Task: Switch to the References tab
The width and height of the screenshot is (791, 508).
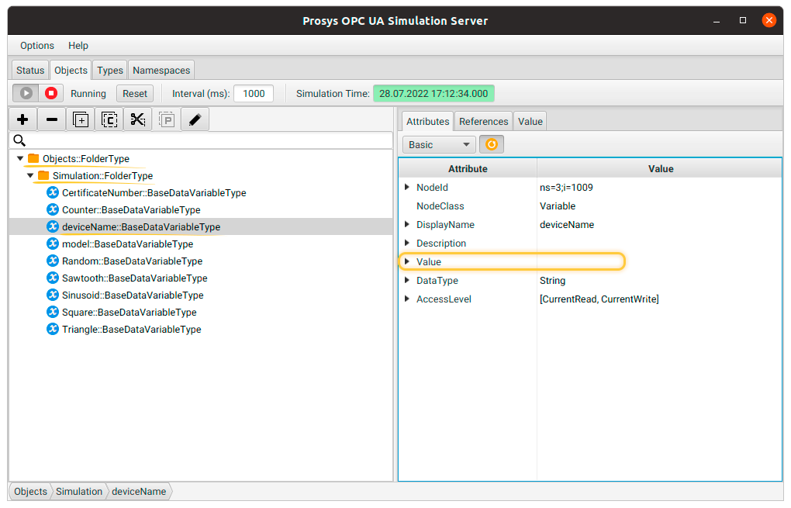Action: click(483, 121)
